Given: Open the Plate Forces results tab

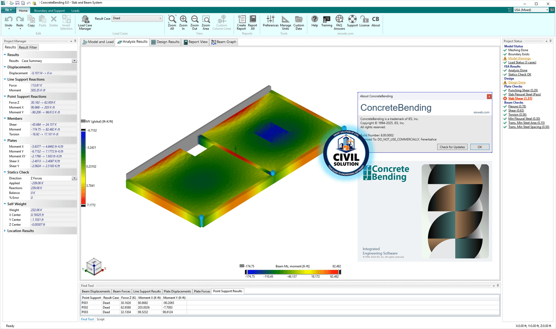Looking at the screenshot, I should tap(202, 292).
